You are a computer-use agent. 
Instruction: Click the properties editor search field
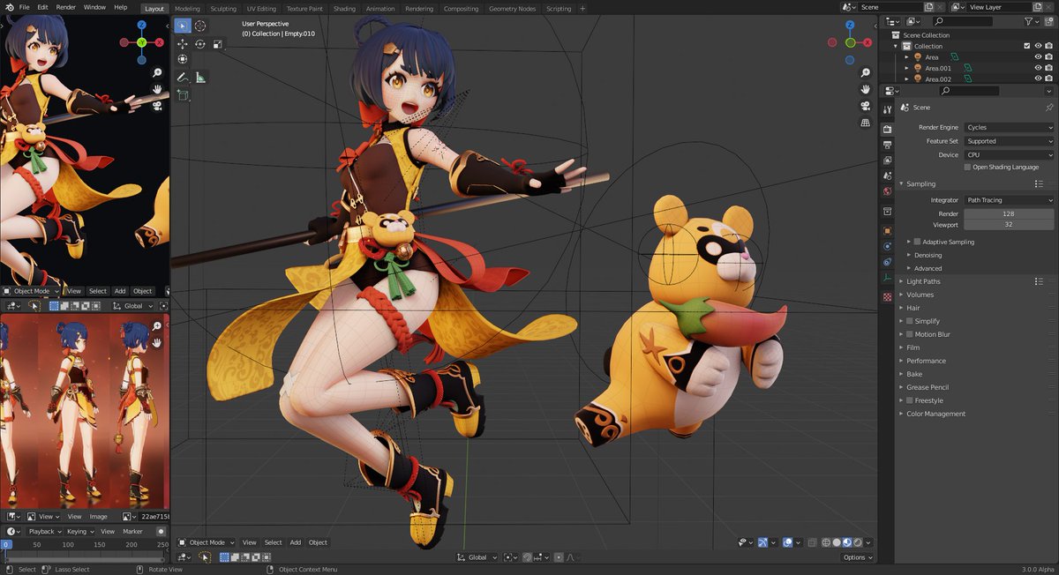[968, 91]
